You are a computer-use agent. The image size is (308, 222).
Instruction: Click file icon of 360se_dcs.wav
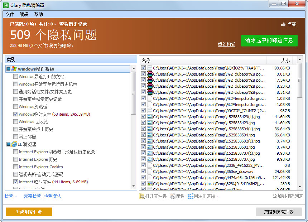150,172
